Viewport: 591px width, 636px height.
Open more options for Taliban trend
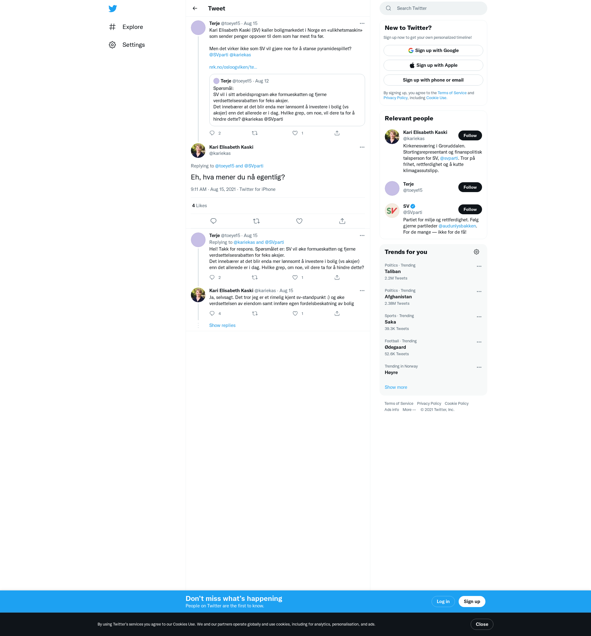pyautogui.click(x=479, y=266)
